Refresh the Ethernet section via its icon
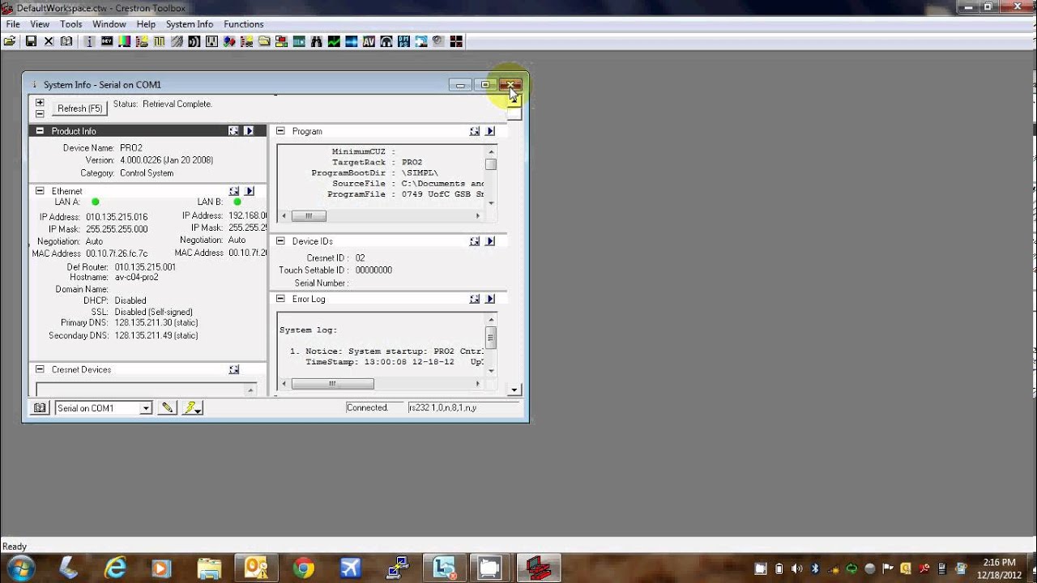The width and height of the screenshot is (1037, 583). pyautogui.click(x=234, y=191)
